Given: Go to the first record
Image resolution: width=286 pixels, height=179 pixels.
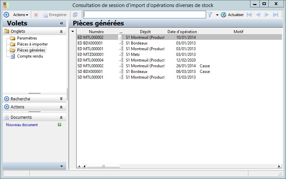Looking at the screenshot, I should [249, 15].
